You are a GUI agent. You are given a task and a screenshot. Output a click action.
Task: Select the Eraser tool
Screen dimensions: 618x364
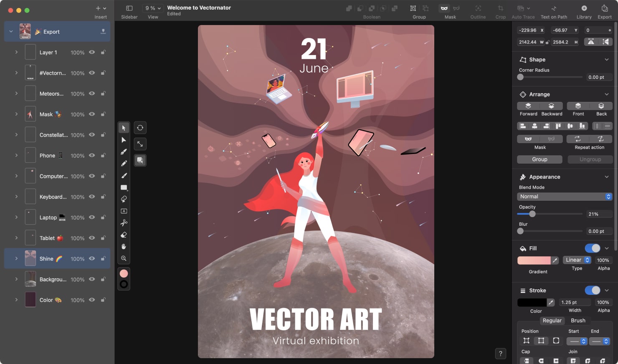coord(124,235)
